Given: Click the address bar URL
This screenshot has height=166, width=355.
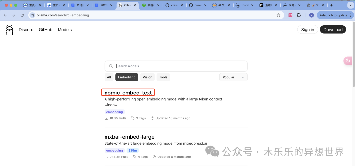Looking at the screenshot, I should pyautogui.click(x=63, y=15).
